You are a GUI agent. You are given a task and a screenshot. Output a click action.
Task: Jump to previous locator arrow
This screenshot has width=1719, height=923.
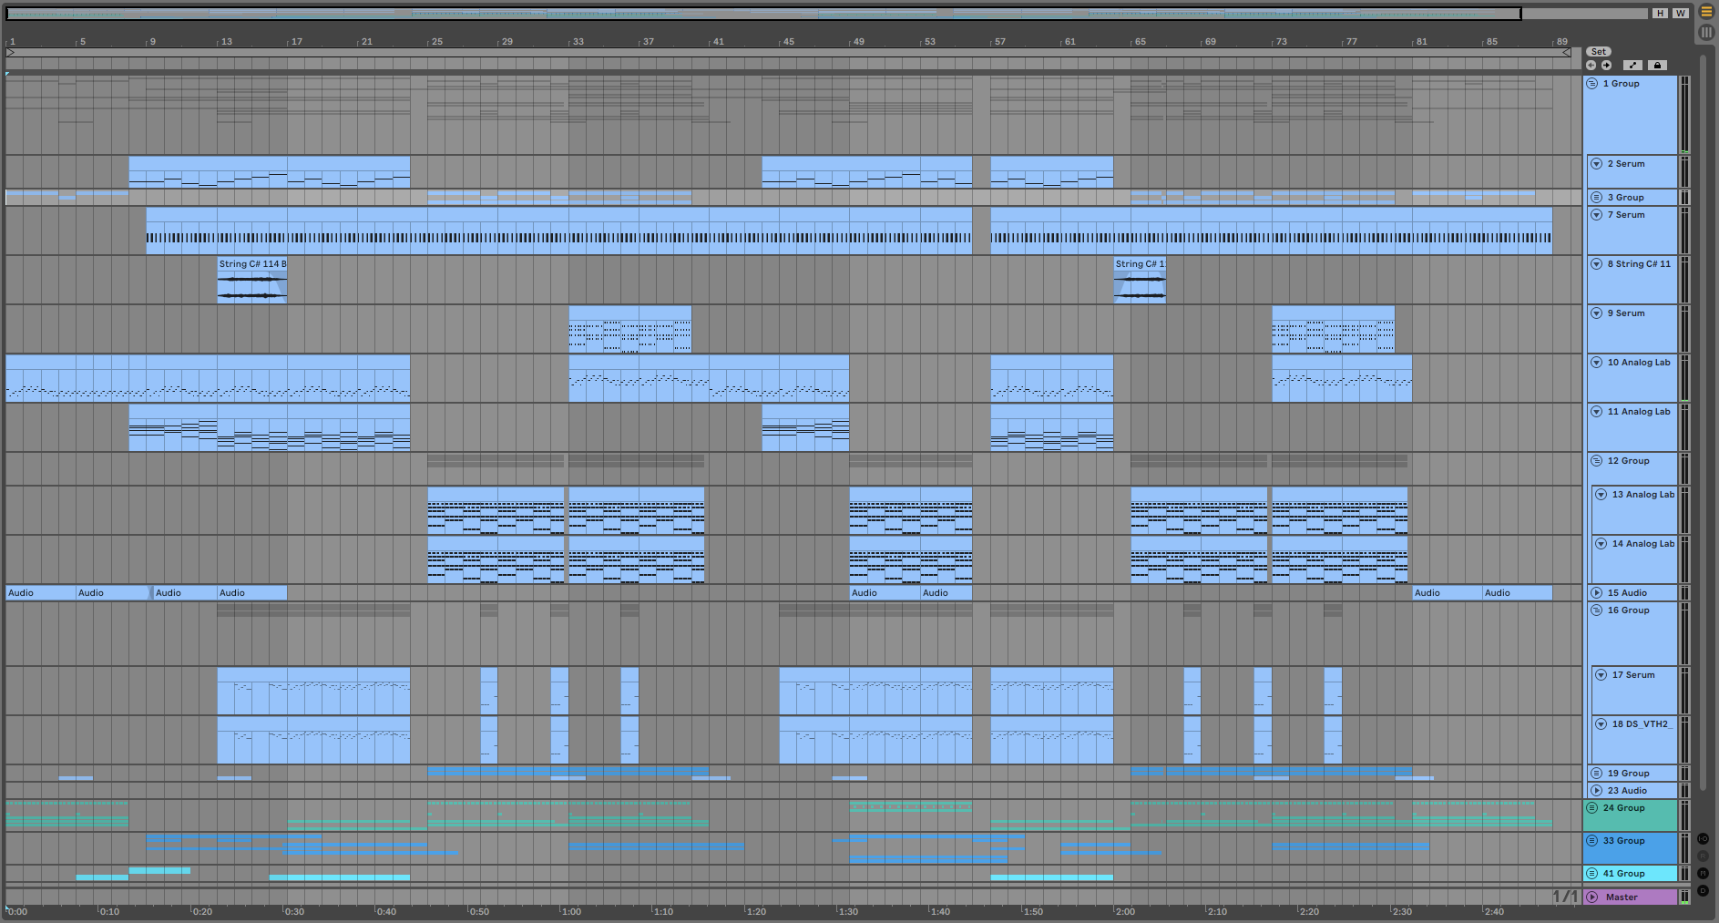1591,66
